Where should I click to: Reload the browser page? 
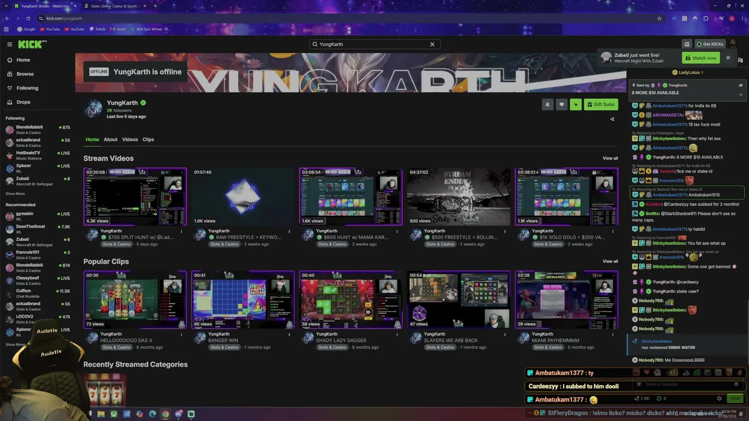point(28,19)
